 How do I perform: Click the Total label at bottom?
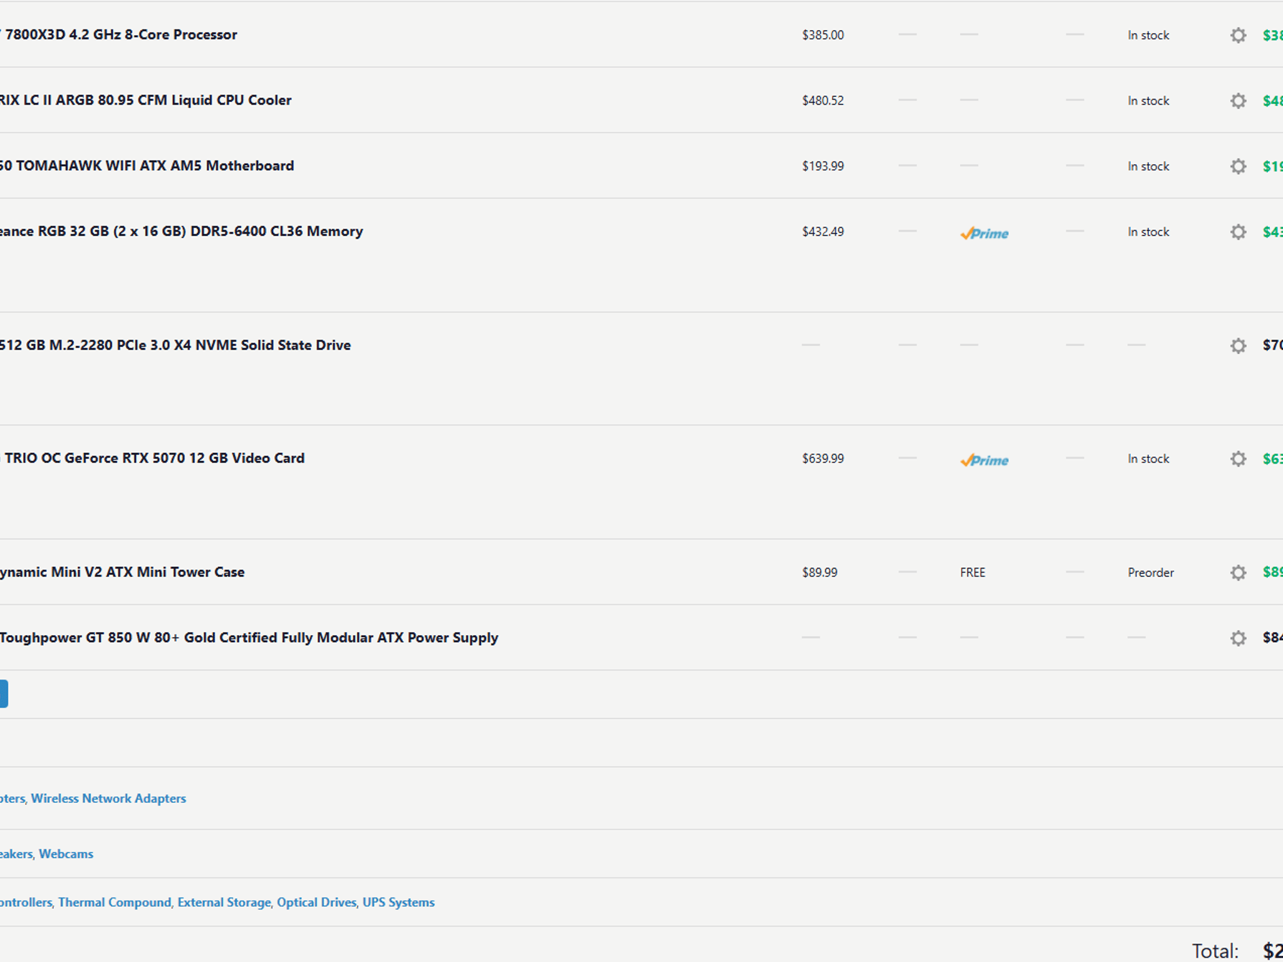tap(1215, 951)
